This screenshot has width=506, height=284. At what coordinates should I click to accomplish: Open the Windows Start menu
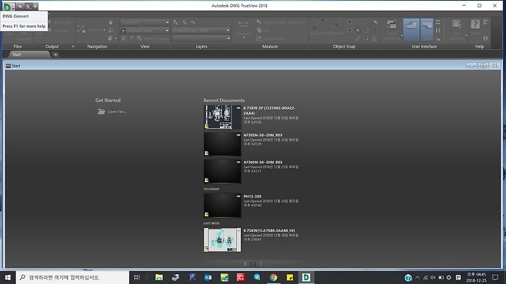pos(8,277)
